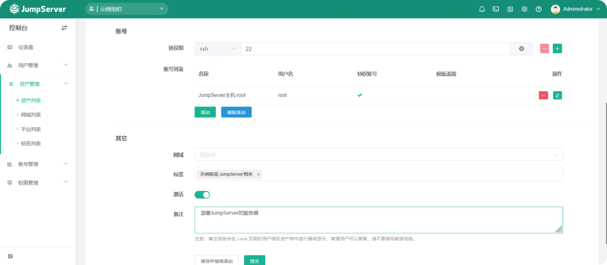
Task: Expand 用户管理 menu
Action: coord(38,65)
